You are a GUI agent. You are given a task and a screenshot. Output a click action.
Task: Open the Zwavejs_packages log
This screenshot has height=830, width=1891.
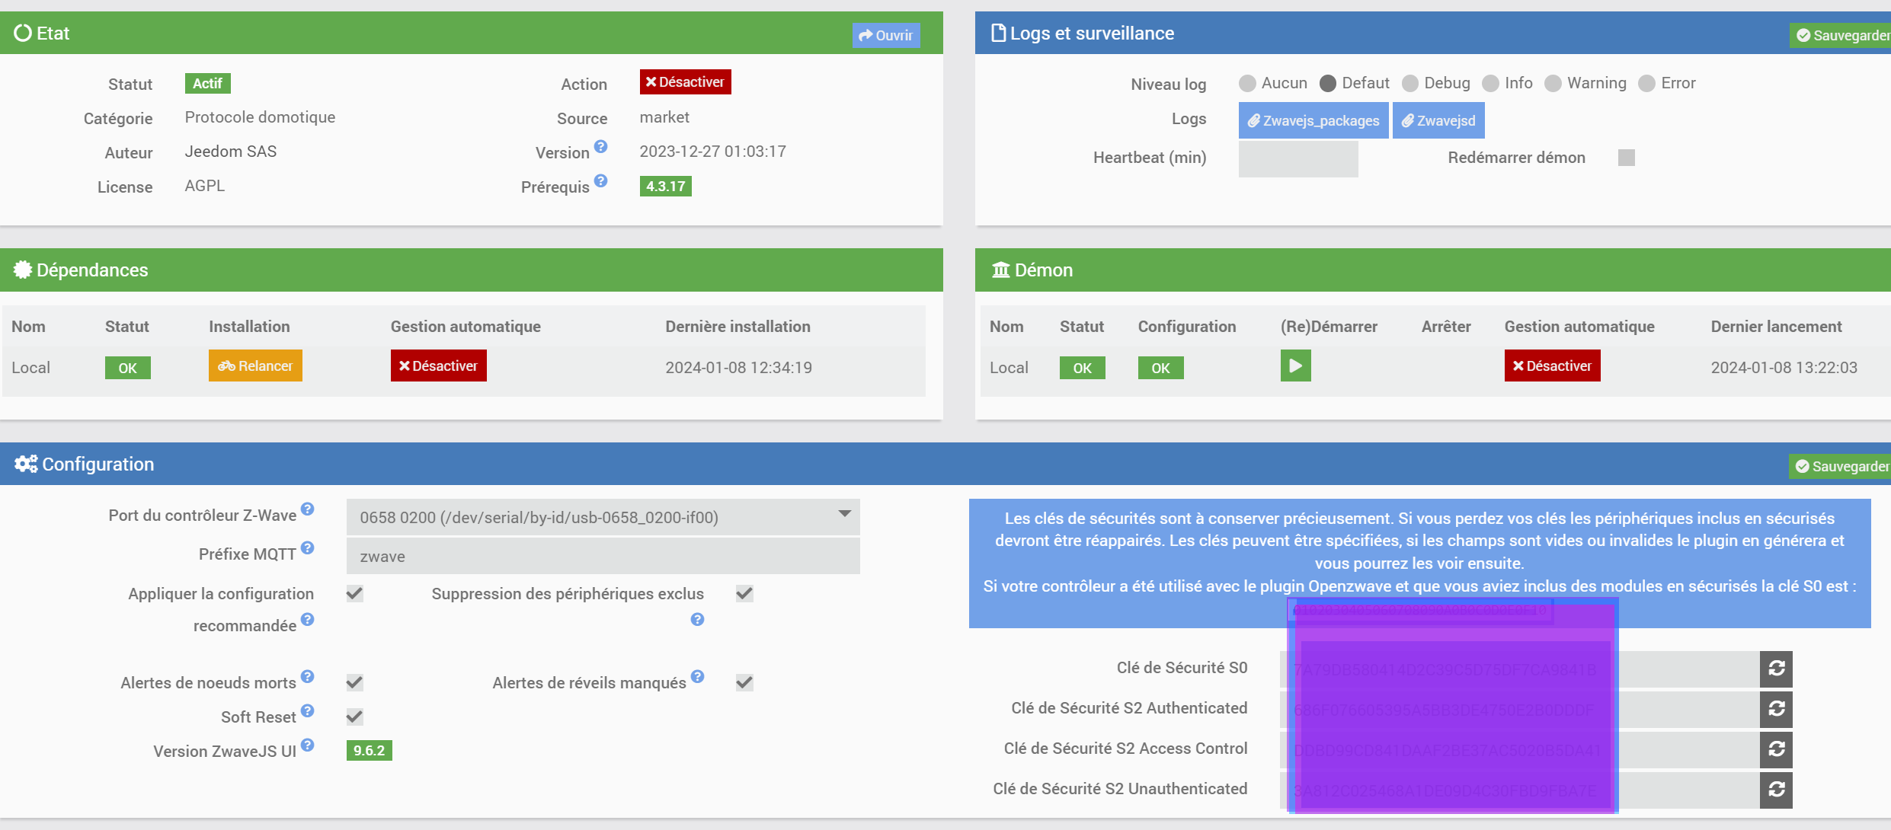[x=1313, y=121]
